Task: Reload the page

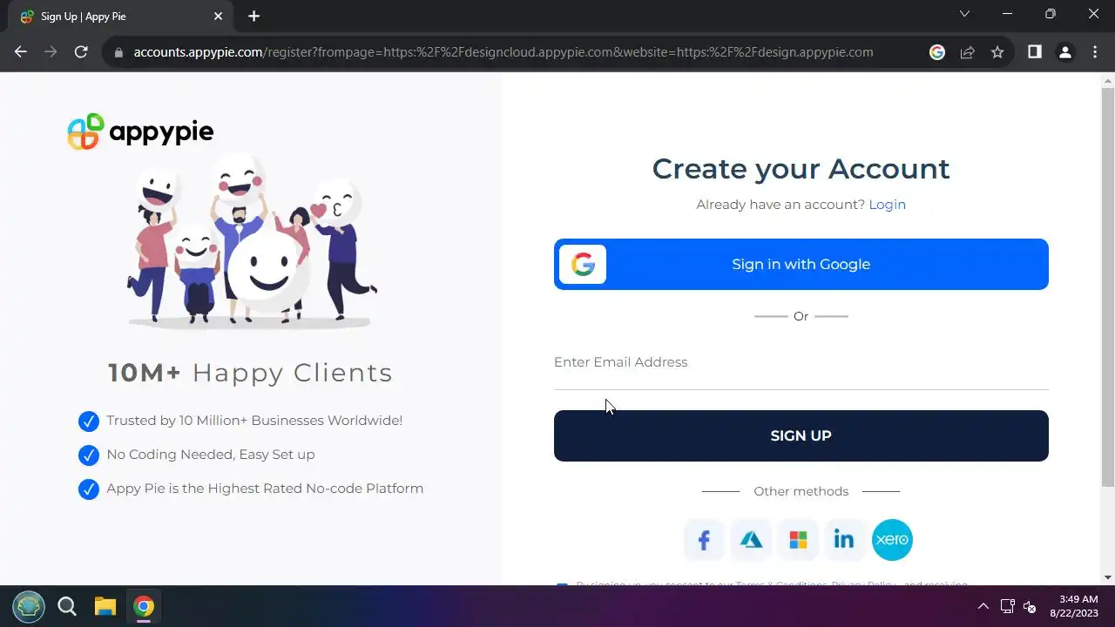Action: pos(81,52)
